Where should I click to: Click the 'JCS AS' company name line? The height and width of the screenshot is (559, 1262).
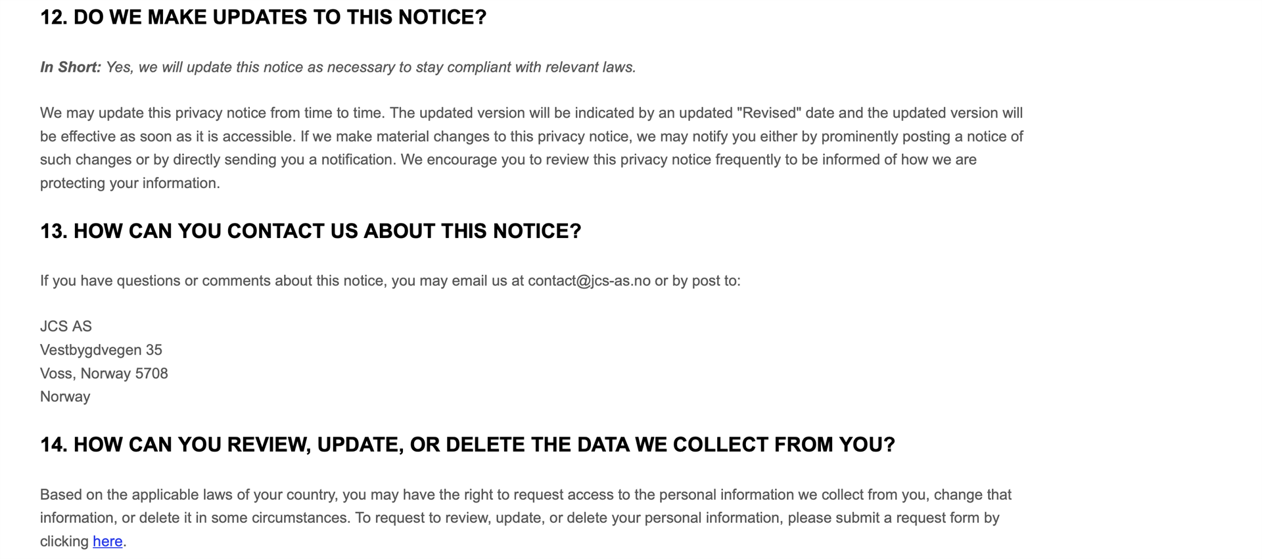(66, 326)
